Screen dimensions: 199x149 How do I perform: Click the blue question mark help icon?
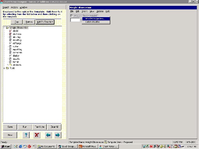[x=26, y=135]
